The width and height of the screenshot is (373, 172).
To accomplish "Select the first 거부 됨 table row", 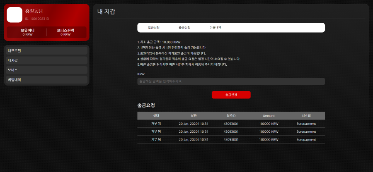I will point(231,124).
